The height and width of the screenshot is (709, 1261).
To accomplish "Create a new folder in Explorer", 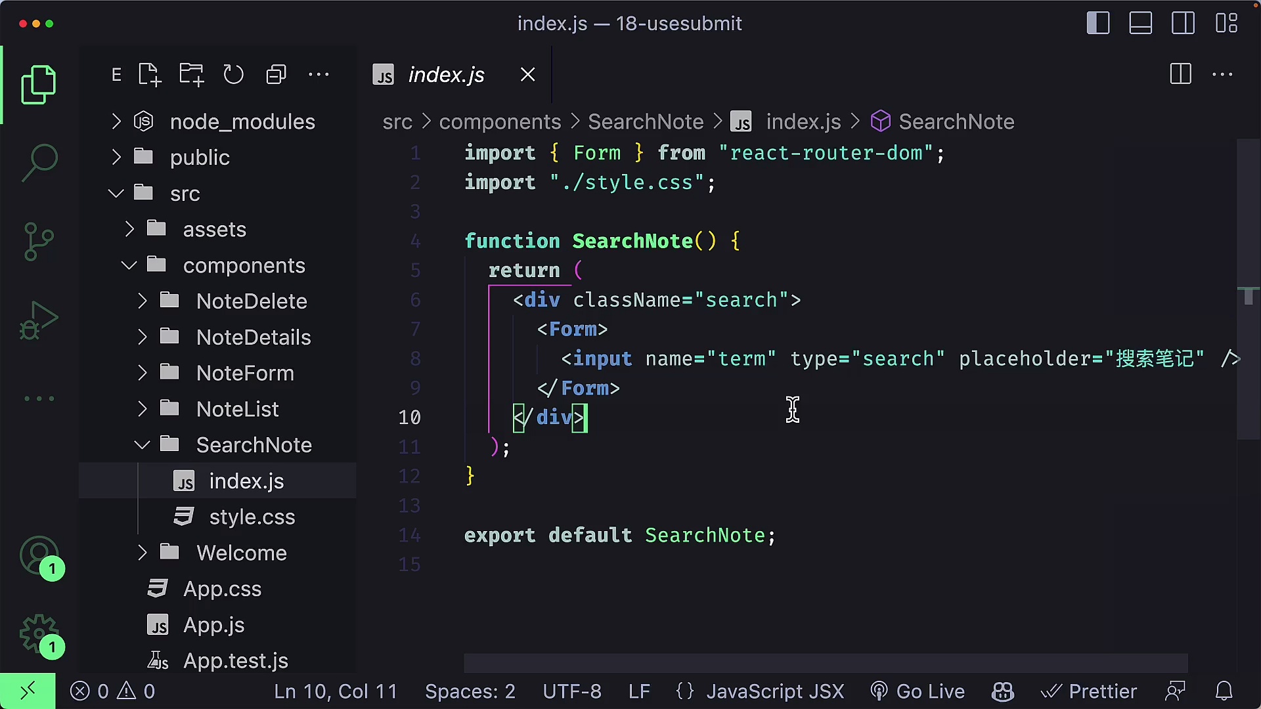I will click(190, 74).
